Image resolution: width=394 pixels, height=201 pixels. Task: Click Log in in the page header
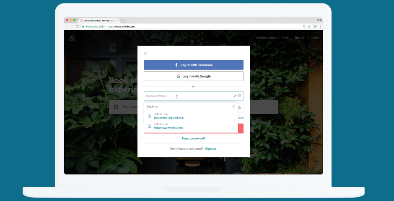[x=315, y=38]
